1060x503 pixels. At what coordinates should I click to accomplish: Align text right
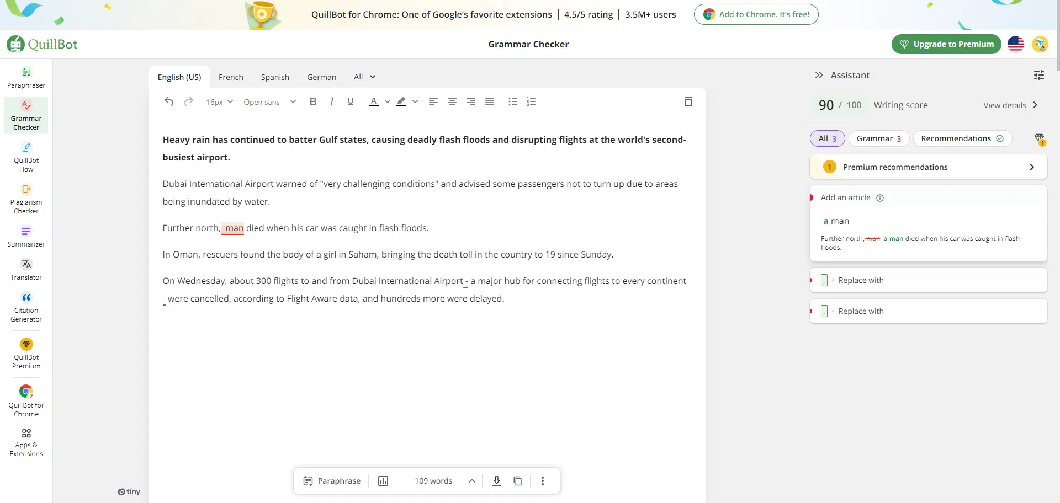471,101
